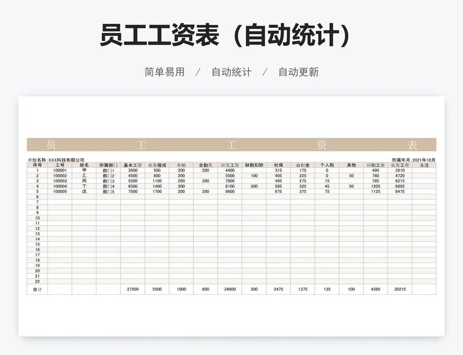Select the 缺勤扣款 column header
The height and width of the screenshot is (355, 463).
click(x=254, y=165)
